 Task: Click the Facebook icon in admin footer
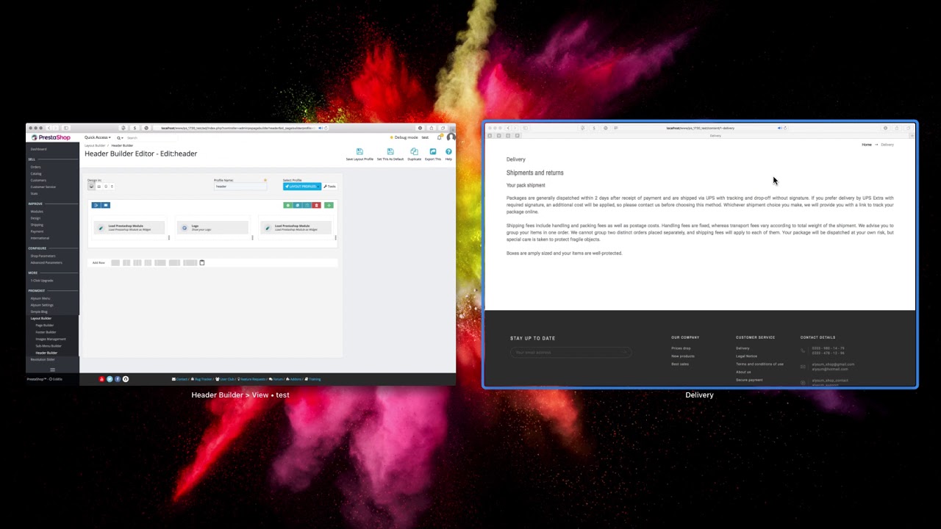pos(118,379)
